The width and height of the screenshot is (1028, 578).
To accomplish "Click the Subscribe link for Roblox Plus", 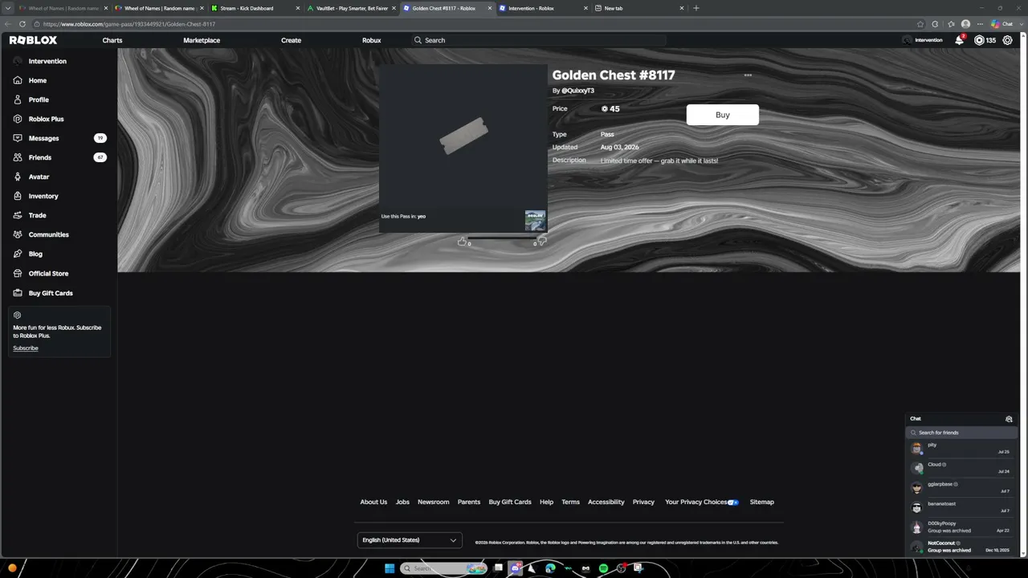I will [x=26, y=348].
